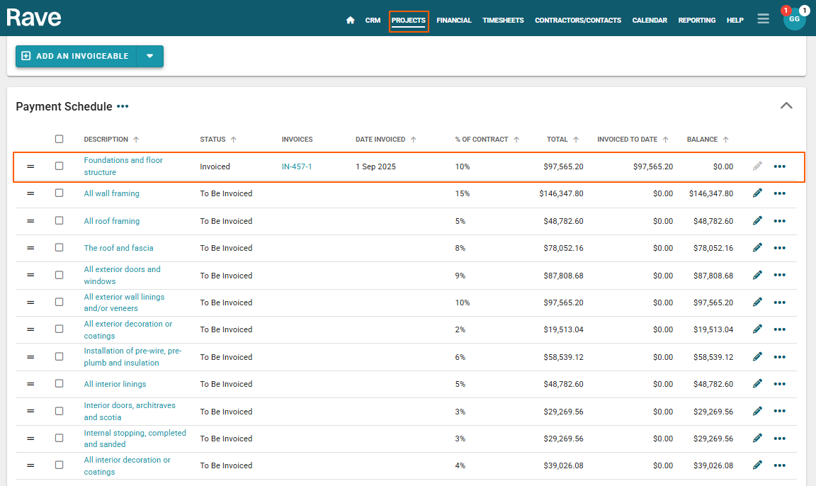Edit All exterior wall linings row
816x486 pixels.
tap(757, 303)
